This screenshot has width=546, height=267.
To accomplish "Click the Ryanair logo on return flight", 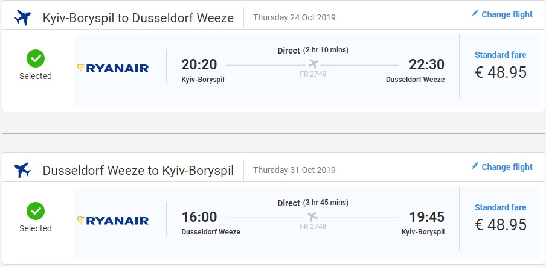I will (113, 221).
